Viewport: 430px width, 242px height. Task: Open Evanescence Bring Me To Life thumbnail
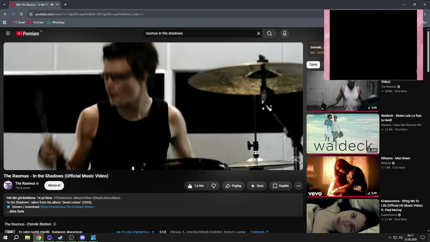tap(343, 216)
